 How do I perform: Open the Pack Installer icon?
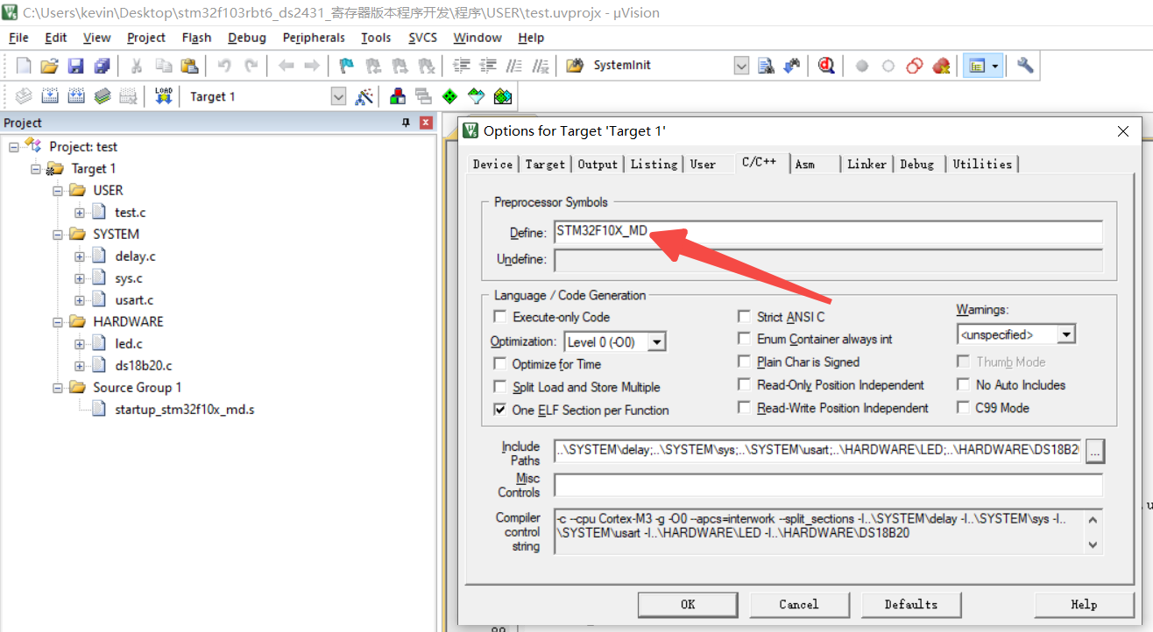coord(502,96)
